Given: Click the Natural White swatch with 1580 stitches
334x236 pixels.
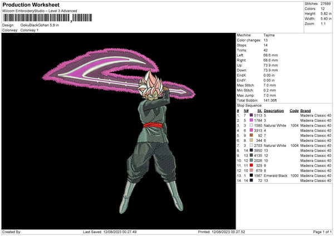Looking at the screenshot, I should click(x=252, y=125).
